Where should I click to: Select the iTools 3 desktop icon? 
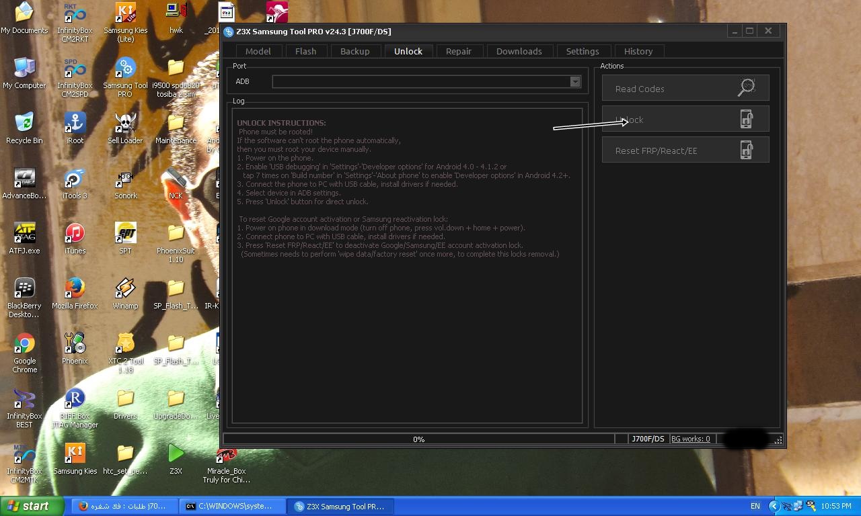tap(75, 184)
